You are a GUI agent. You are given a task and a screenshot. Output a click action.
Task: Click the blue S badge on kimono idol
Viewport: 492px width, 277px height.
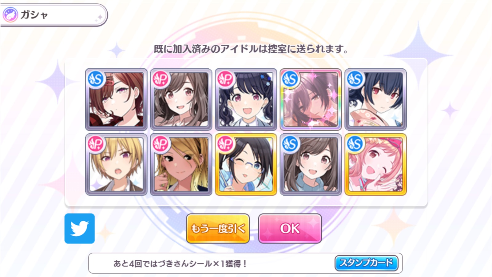tap(355, 79)
